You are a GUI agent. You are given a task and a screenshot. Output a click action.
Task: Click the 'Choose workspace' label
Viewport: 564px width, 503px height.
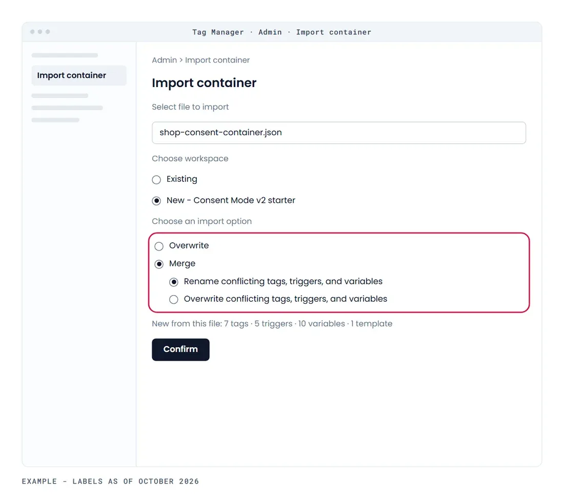point(190,159)
